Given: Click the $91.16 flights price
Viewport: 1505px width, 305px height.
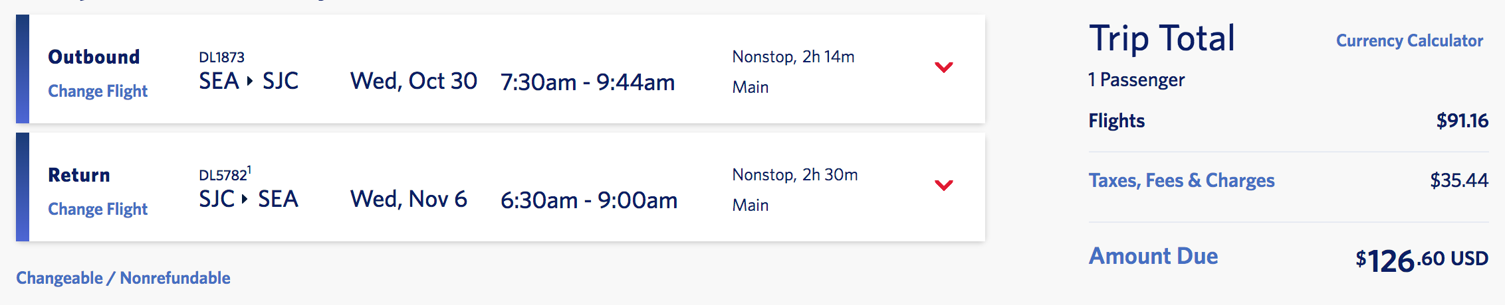Looking at the screenshot, I should (x=1462, y=121).
